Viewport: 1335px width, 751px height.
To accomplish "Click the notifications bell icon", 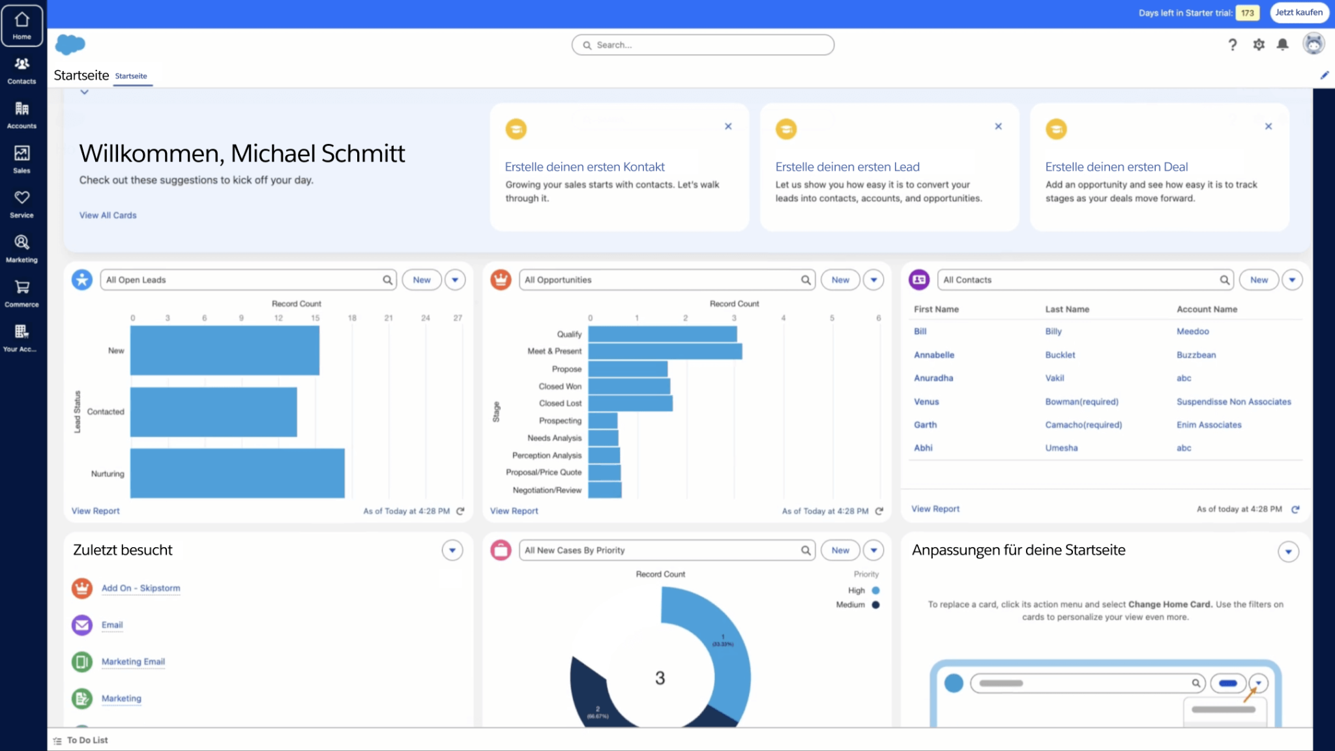I will 1282,44.
